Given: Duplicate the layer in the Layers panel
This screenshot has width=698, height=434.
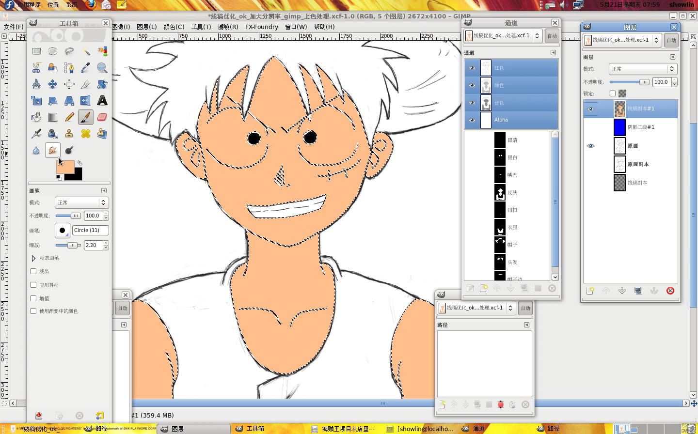Looking at the screenshot, I should [638, 291].
